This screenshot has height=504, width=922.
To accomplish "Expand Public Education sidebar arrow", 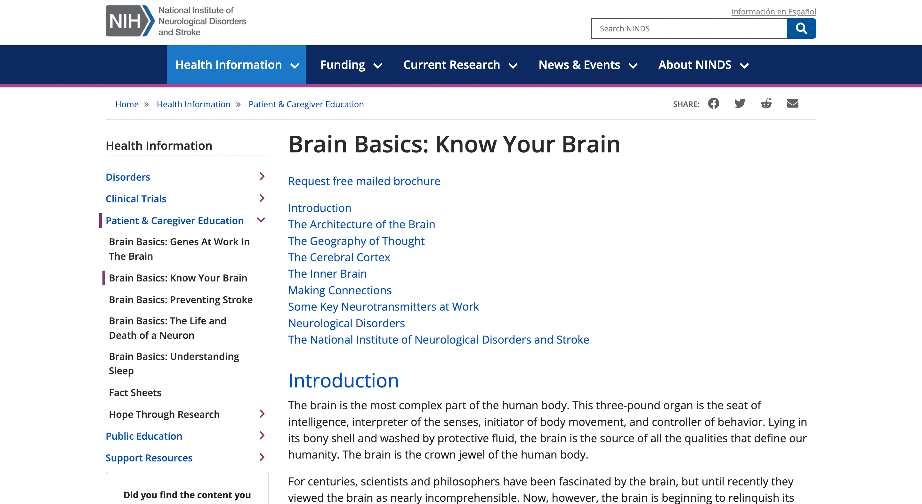I will pos(262,435).
